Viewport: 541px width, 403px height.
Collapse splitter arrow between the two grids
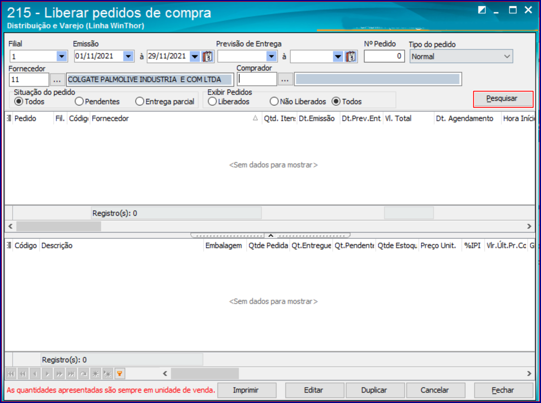click(x=270, y=235)
